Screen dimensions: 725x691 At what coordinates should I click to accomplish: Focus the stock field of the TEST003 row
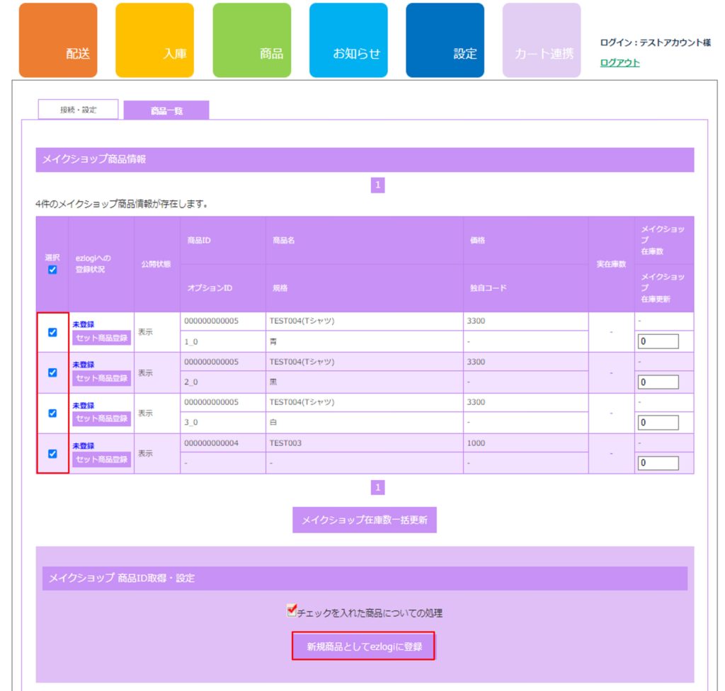pyautogui.click(x=658, y=464)
